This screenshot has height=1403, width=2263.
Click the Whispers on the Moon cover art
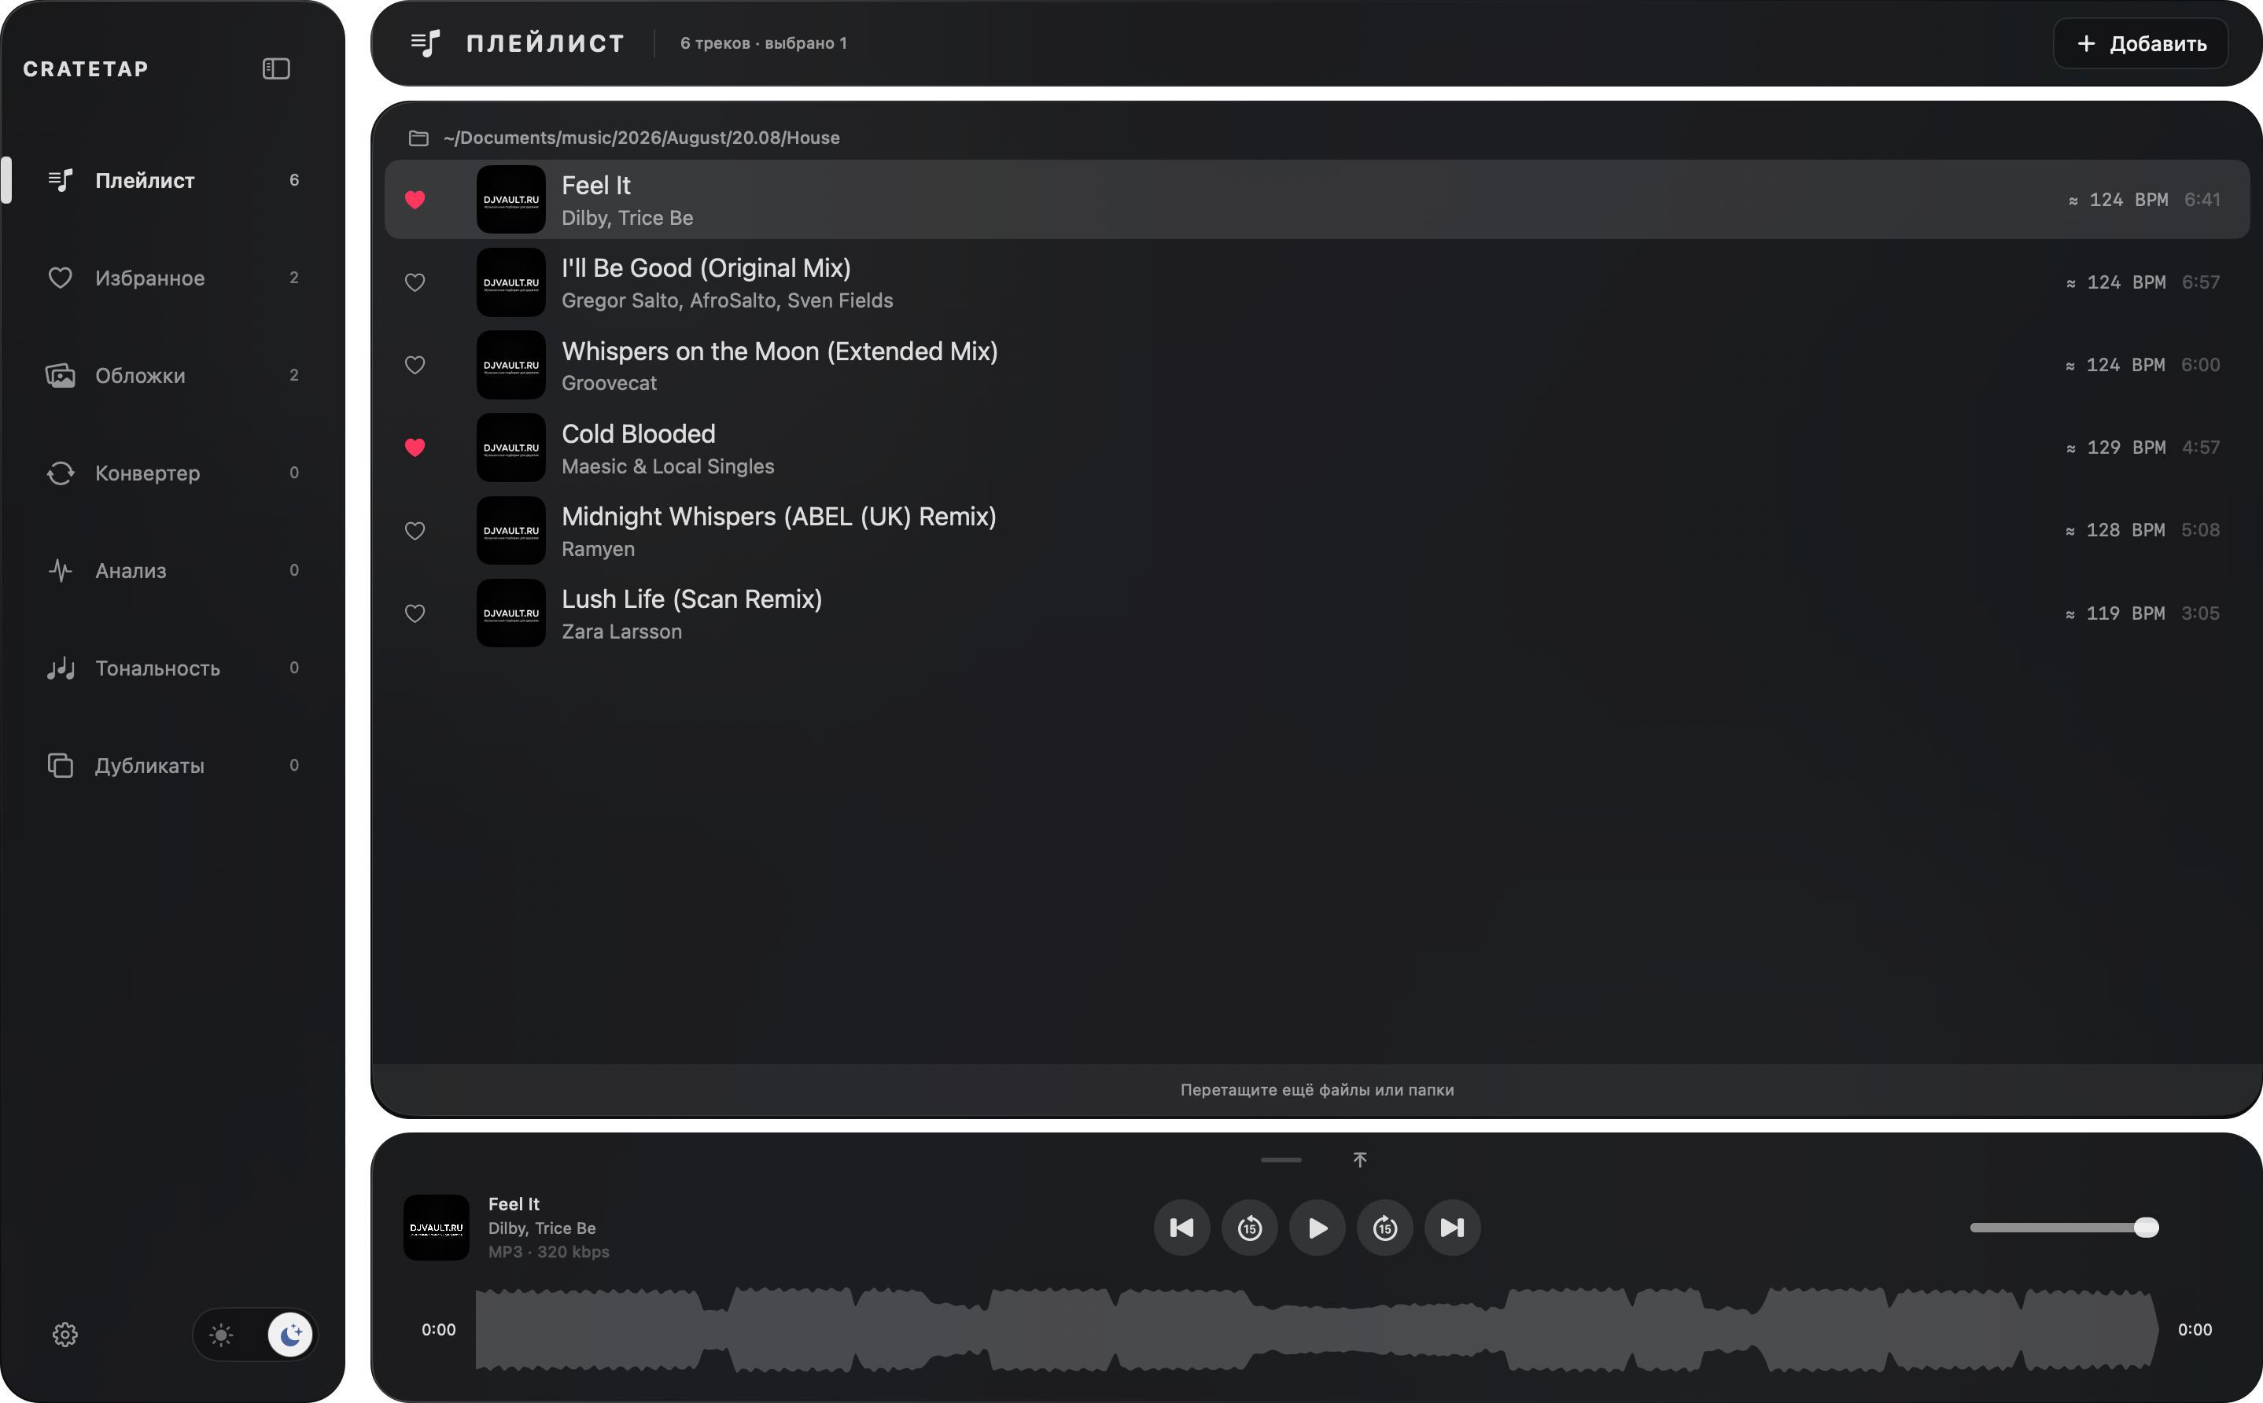pyautogui.click(x=511, y=365)
